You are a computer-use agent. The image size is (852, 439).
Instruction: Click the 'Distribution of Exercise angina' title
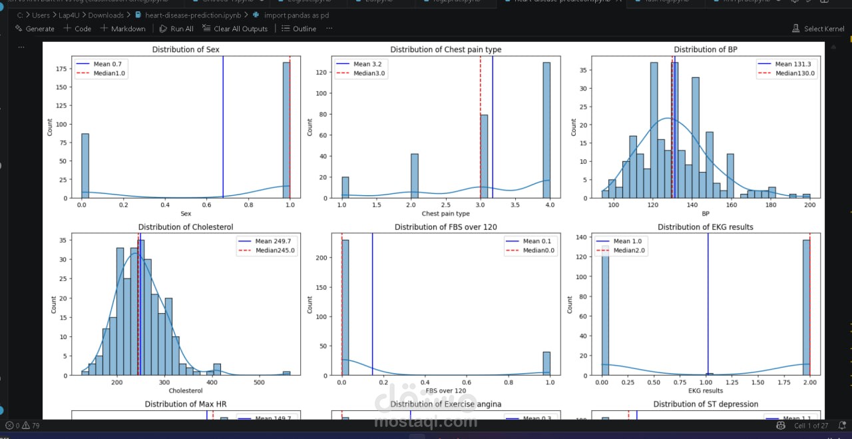click(x=446, y=404)
